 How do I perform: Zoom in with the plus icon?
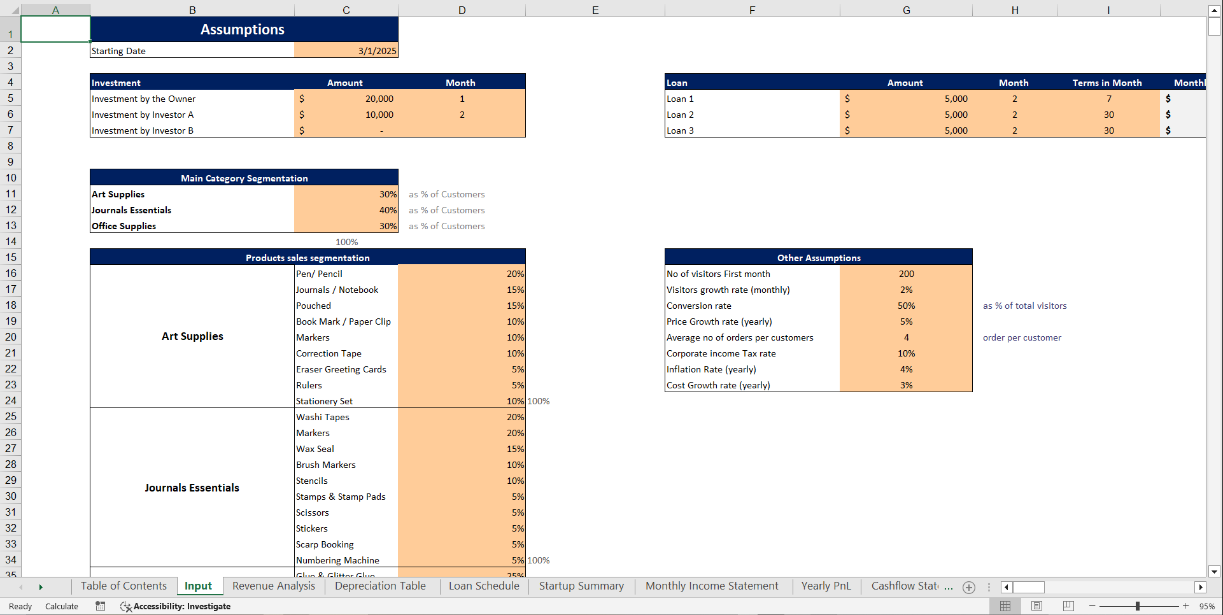coord(1185,606)
